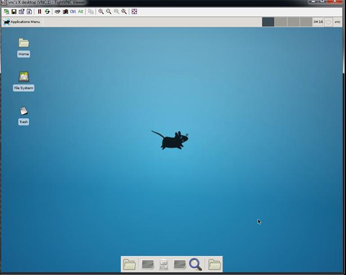The image size is (346, 275).
Task: Open the Applications Menu
Action: (22, 22)
